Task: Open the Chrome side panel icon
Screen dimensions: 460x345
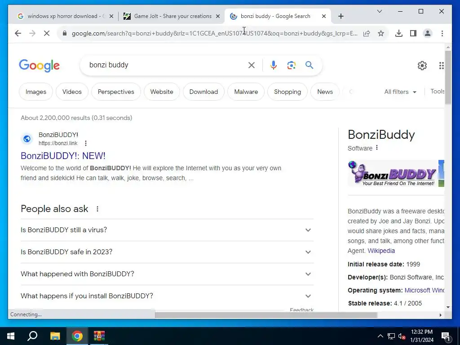Action: (x=413, y=33)
